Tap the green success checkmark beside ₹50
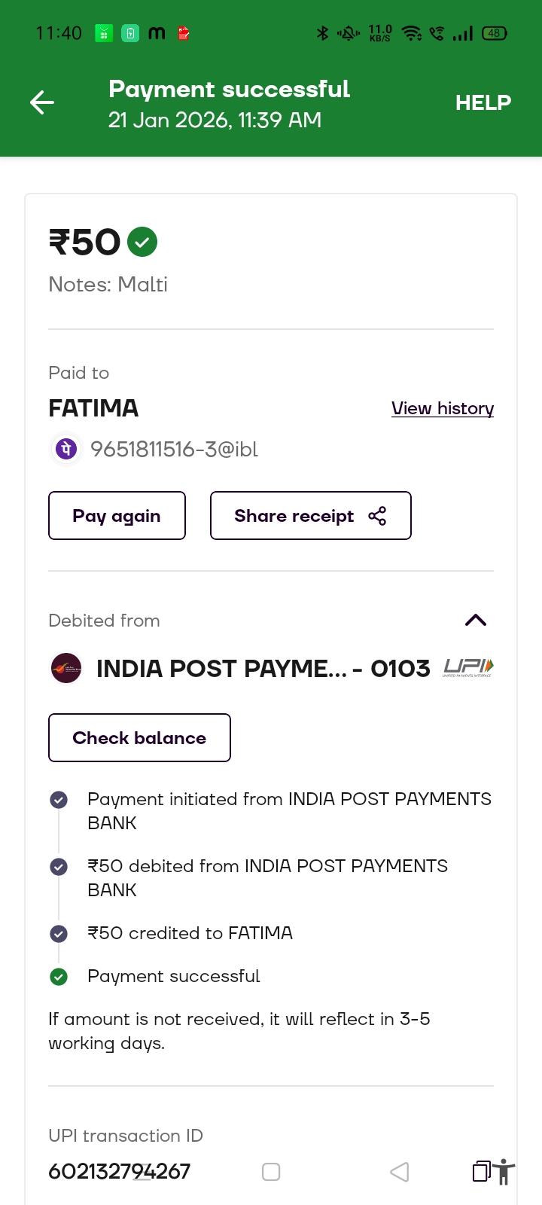 click(142, 243)
